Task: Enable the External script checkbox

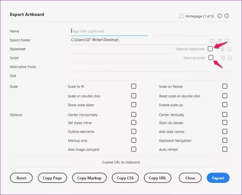Action: (211, 58)
